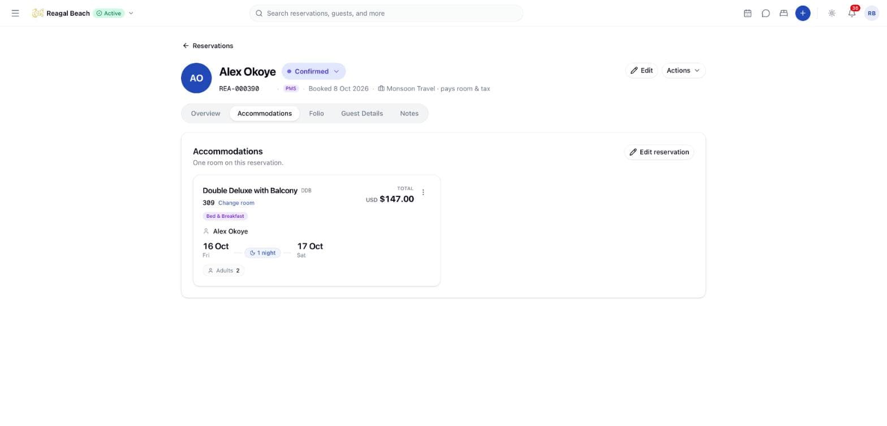Image resolution: width=887 pixels, height=426 pixels.
Task: Open room card three-dot menu
Action: tap(423, 192)
